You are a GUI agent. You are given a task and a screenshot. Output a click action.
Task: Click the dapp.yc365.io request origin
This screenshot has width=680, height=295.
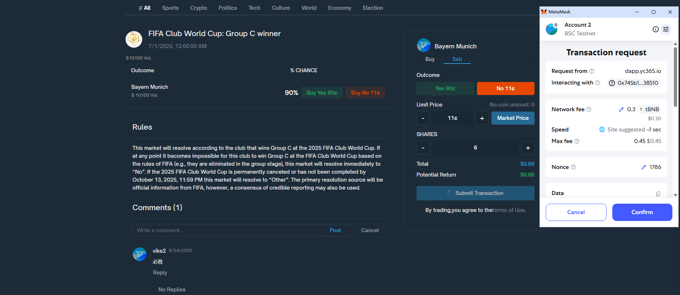click(x=643, y=71)
